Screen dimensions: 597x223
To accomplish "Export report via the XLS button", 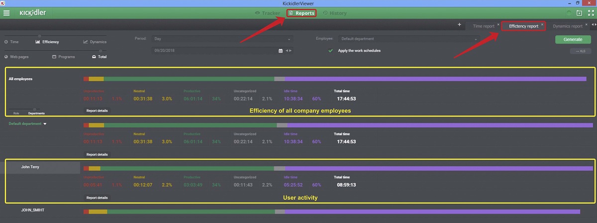I will tap(580, 51).
